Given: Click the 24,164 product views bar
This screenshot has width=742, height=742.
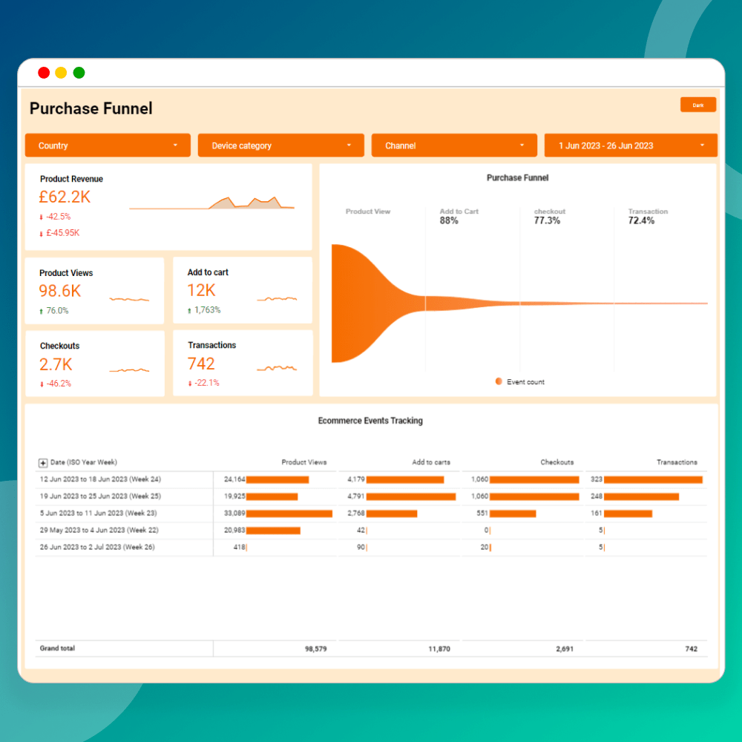Looking at the screenshot, I should (278, 480).
